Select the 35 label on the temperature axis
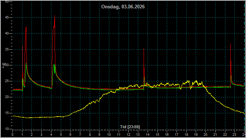Viewport: 246px width, 138px height. pyautogui.click(x=7, y=49)
